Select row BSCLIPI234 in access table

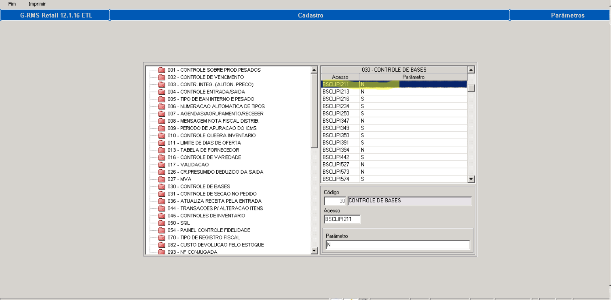tap(394, 106)
